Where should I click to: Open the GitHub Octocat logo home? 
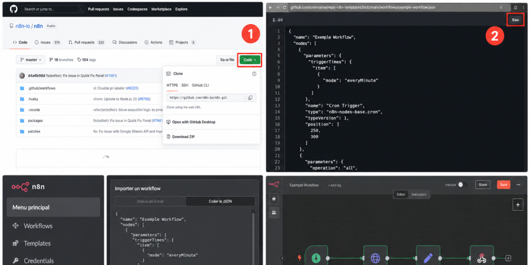pos(13,9)
